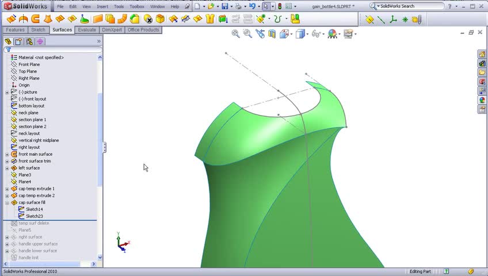
Task: Open the Tools menu
Action: (119, 6)
